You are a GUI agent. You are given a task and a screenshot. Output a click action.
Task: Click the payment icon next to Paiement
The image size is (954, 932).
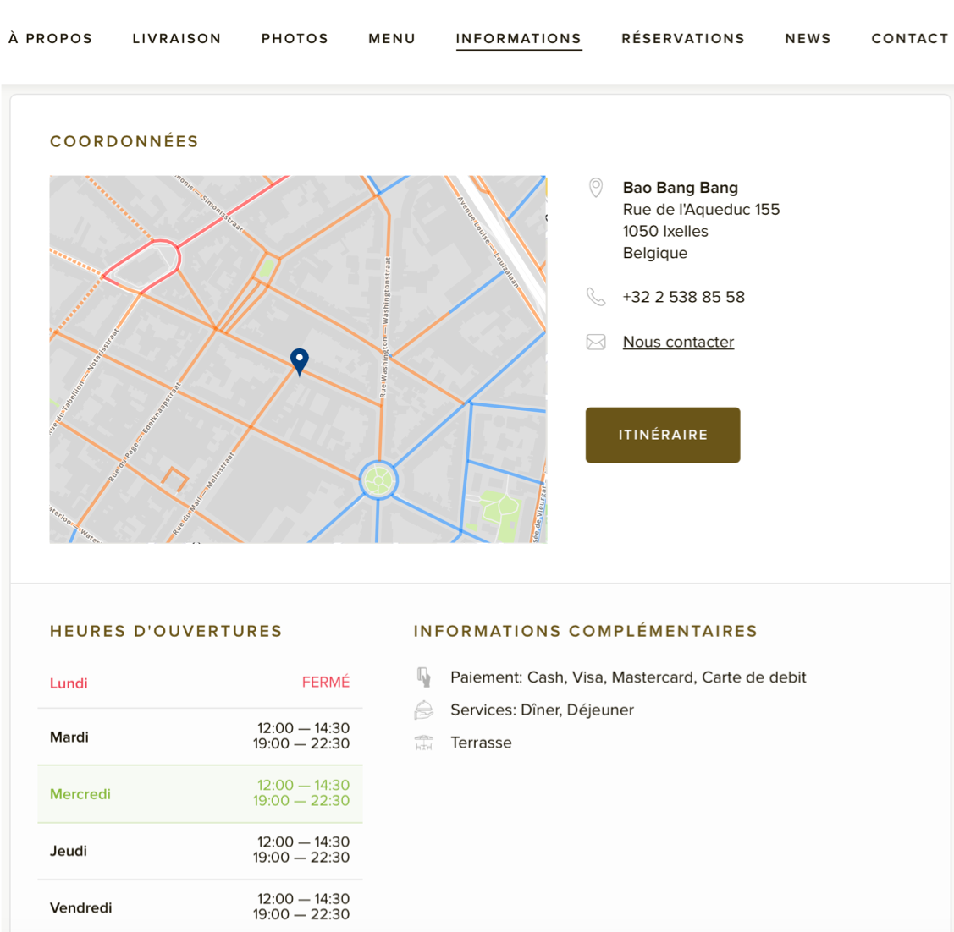(424, 677)
